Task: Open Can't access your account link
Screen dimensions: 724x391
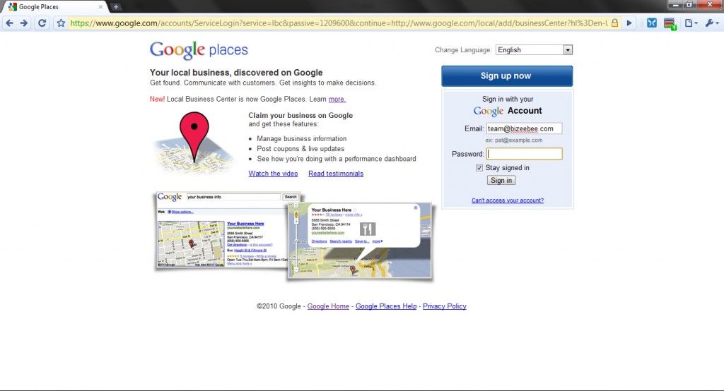Action: pyautogui.click(x=508, y=200)
